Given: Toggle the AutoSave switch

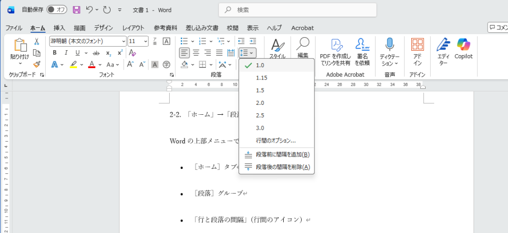Looking at the screenshot, I should point(57,9).
